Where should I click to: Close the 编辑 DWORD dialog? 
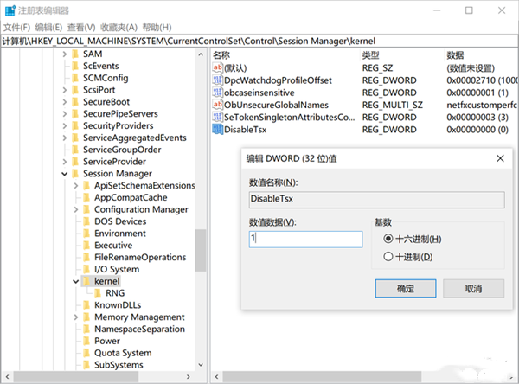tap(500, 158)
